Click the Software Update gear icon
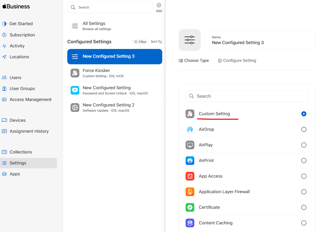This screenshot has height=232, width=322. point(75,108)
